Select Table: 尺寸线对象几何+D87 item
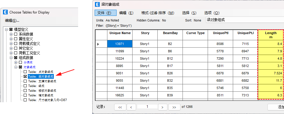 point(47,100)
